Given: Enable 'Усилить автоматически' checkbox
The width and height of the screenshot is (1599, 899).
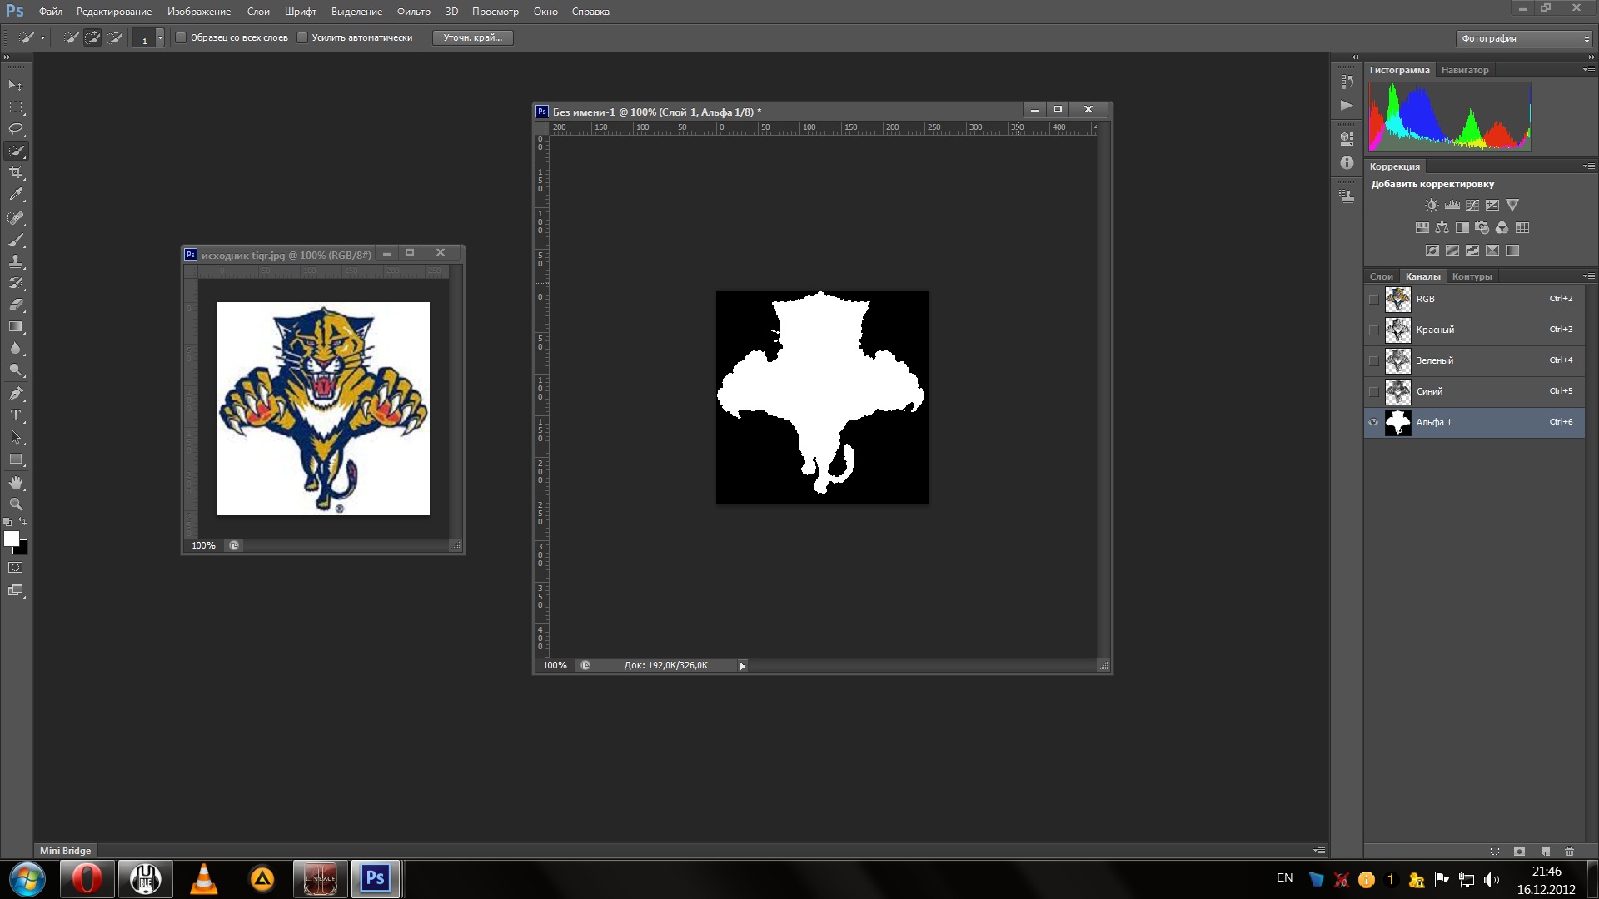Looking at the screenshot, I should point(302,37).
